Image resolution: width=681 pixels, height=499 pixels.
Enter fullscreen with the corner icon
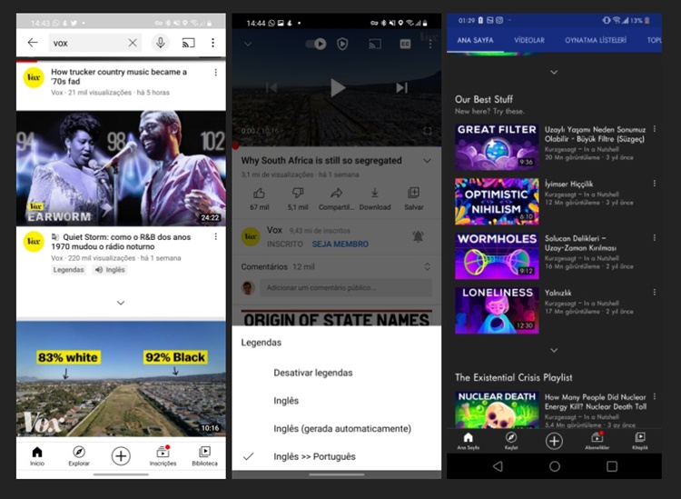pos(428,131)
